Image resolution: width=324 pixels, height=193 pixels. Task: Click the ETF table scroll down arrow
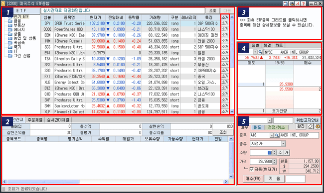232,111
